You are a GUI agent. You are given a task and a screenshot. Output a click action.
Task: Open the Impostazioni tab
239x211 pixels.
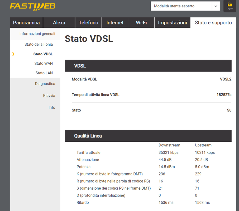[172, 22]
